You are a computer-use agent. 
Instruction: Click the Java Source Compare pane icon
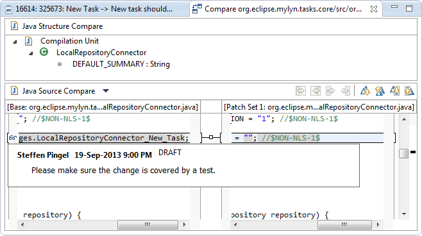(14, 91)
